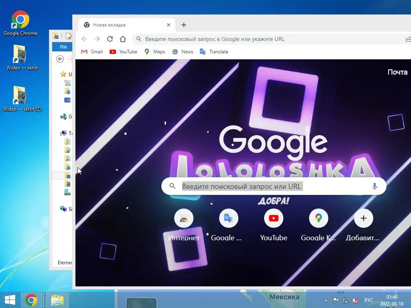411x308 pixels.
Task: Select homegroup item in Explorer tree
Action: pos(63,117)
